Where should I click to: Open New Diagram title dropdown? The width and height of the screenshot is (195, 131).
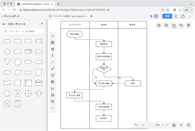pyautogui.click(x=86, y=16)
